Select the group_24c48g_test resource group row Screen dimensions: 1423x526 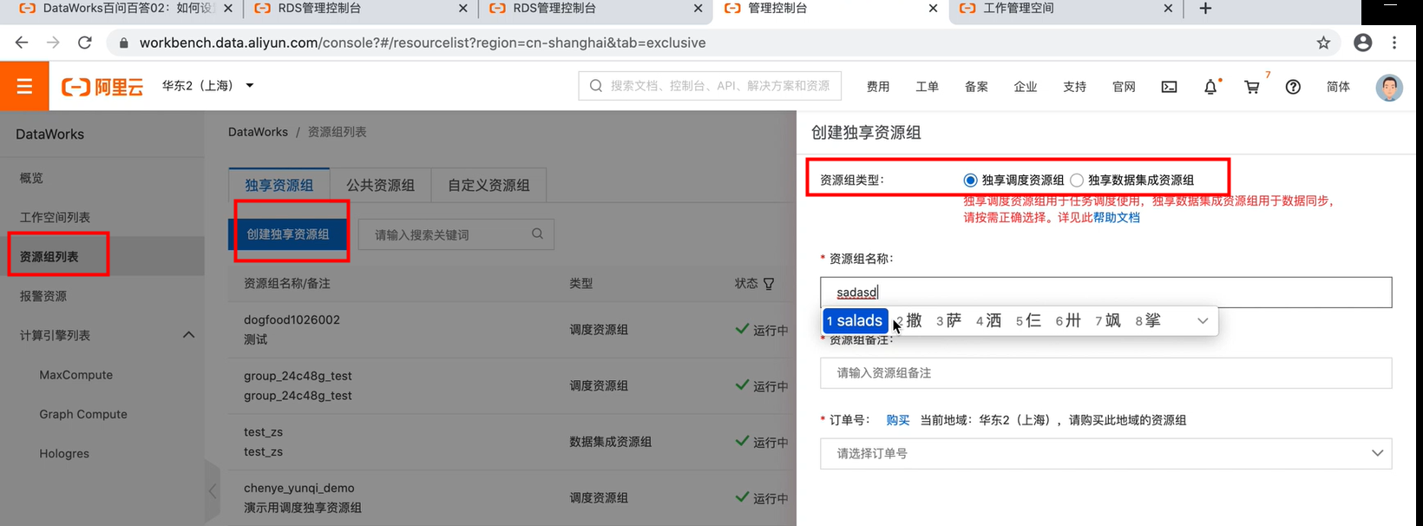pos(512,385)
